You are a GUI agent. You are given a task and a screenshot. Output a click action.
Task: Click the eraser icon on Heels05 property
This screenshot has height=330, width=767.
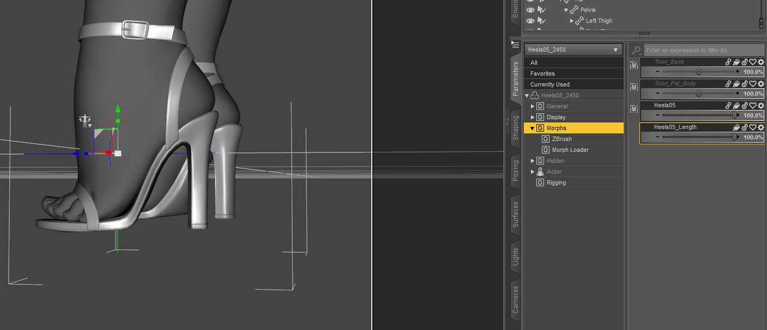tap(737, 105)
